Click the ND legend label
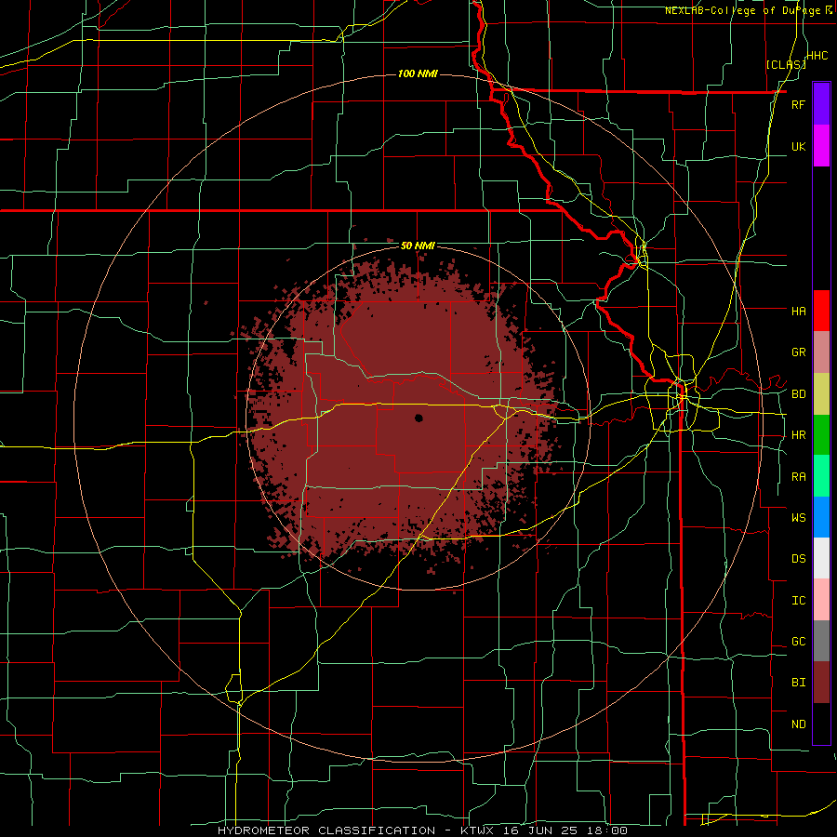 [x=798, y=724]
